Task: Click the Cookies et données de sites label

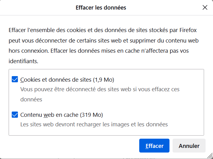Action: coord(56,80)
